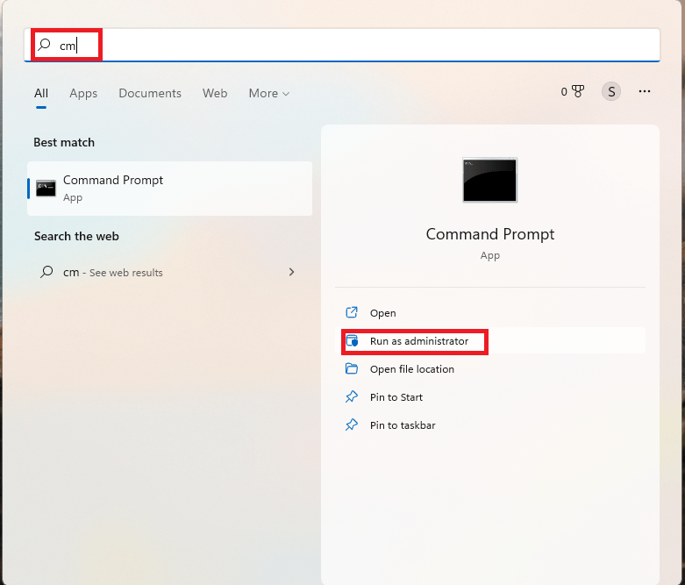685x585 pixels.
Task: Click the 'Best match' heading
Action: coord(64,142)
